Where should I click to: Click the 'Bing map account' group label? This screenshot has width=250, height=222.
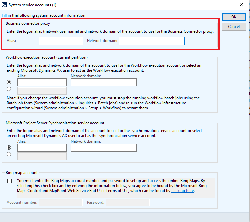coord(22,173)
